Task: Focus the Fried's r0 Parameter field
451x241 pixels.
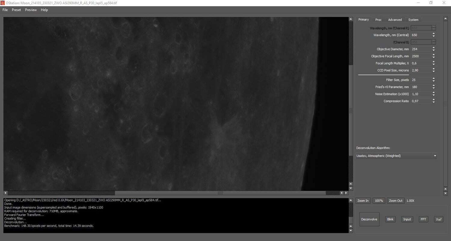Action: (421, 87)
